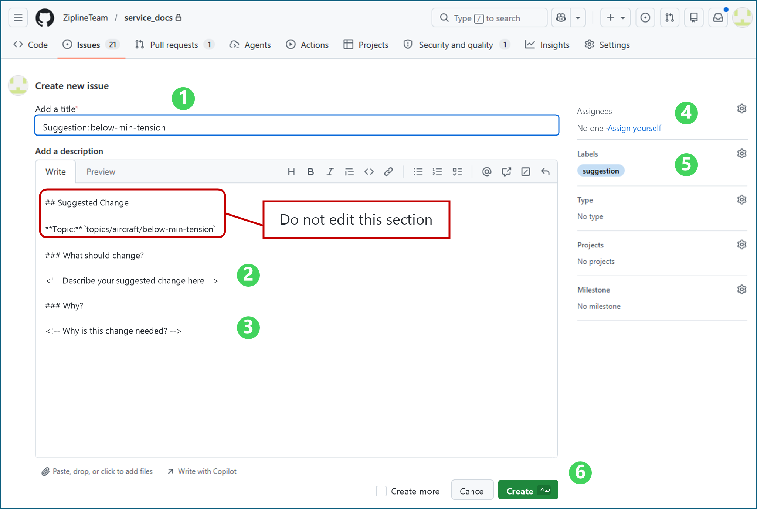This screenshot has width=757, height=509.
Task: Open the repository Settings tab
Action: click(607, 45)
